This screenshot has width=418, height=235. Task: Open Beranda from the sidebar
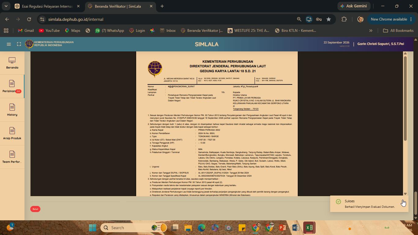pos(12,63)
